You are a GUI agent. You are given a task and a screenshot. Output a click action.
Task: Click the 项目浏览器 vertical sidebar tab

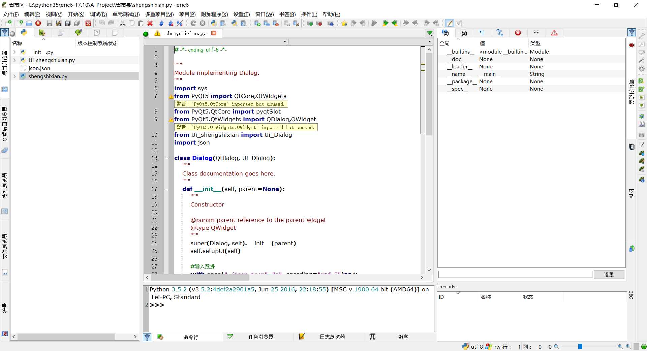[x=5, y=63]
